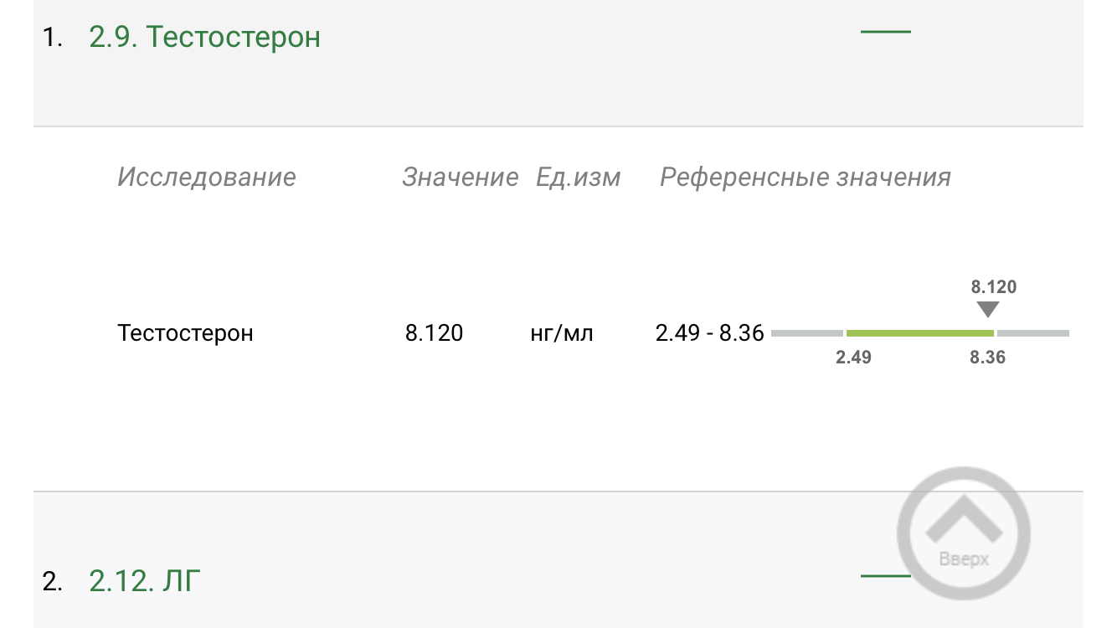The image size is (1117, 628).
Task: Click the нг/мл unit text
Action: (562, 333)
